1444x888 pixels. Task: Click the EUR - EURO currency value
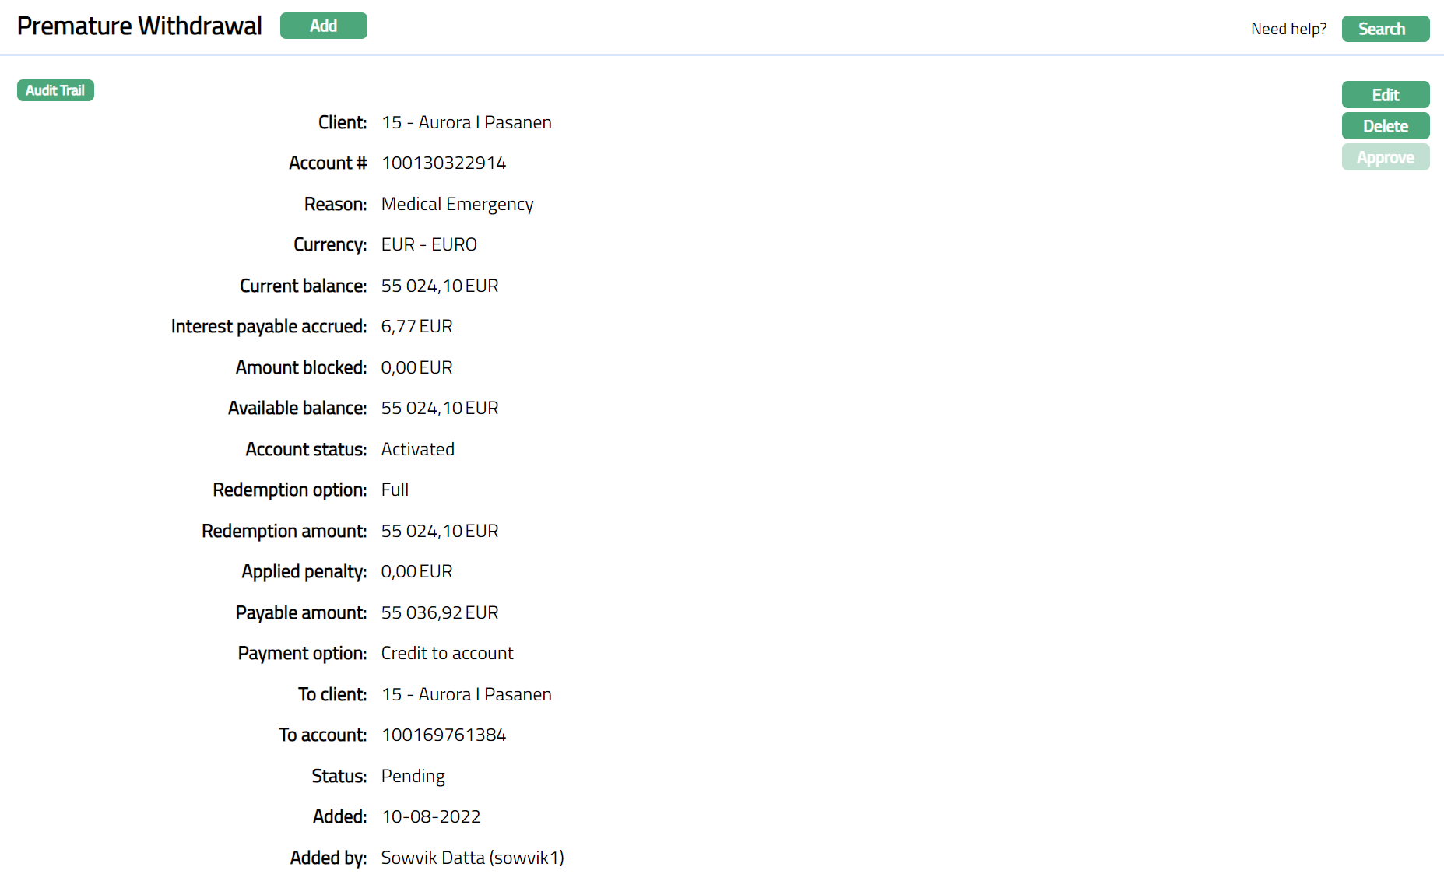click(429, 245)
